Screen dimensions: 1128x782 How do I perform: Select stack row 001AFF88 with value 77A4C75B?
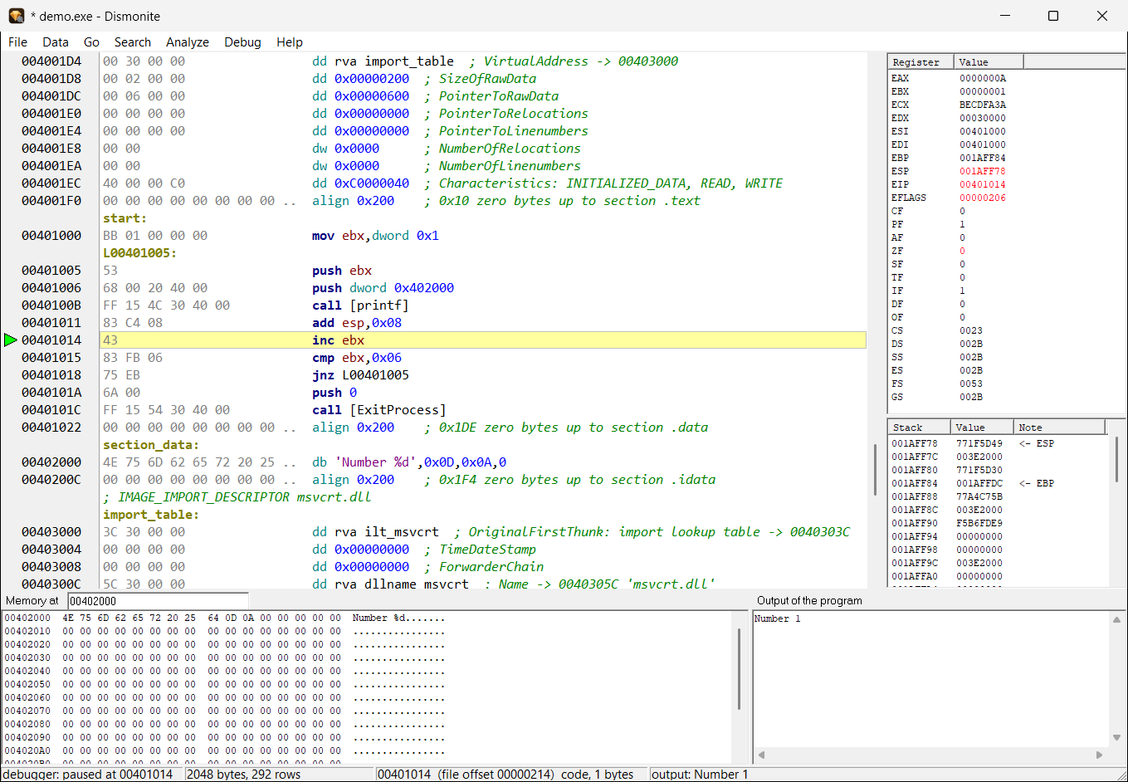(x=999, y=496)
